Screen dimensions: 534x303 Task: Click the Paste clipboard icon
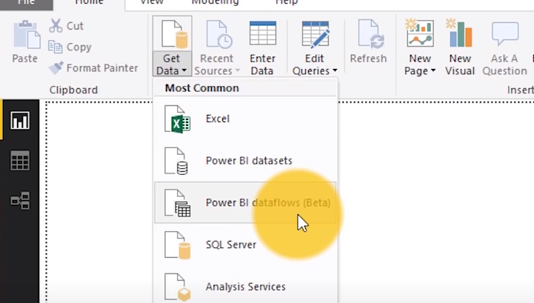tap(26, 34)
